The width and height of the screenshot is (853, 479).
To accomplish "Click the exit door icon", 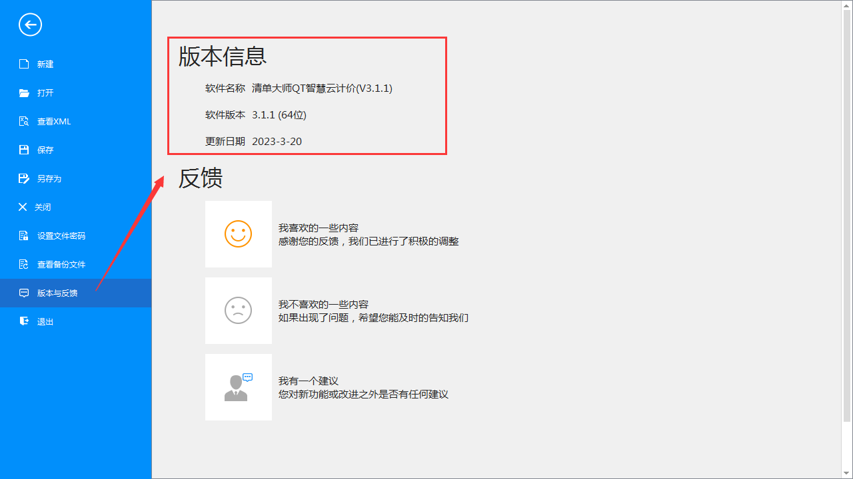I will [24, 321].
